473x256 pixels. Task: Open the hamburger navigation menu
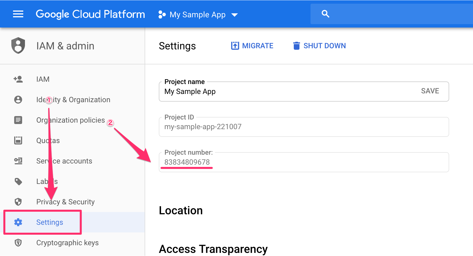click(x=18, y=14)
